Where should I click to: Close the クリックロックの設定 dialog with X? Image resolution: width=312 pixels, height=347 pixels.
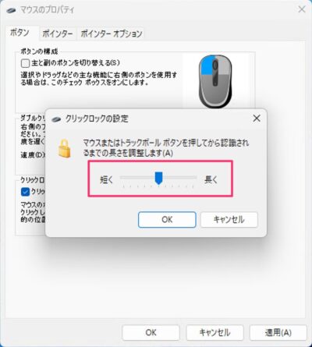click(x=257, y=119)
